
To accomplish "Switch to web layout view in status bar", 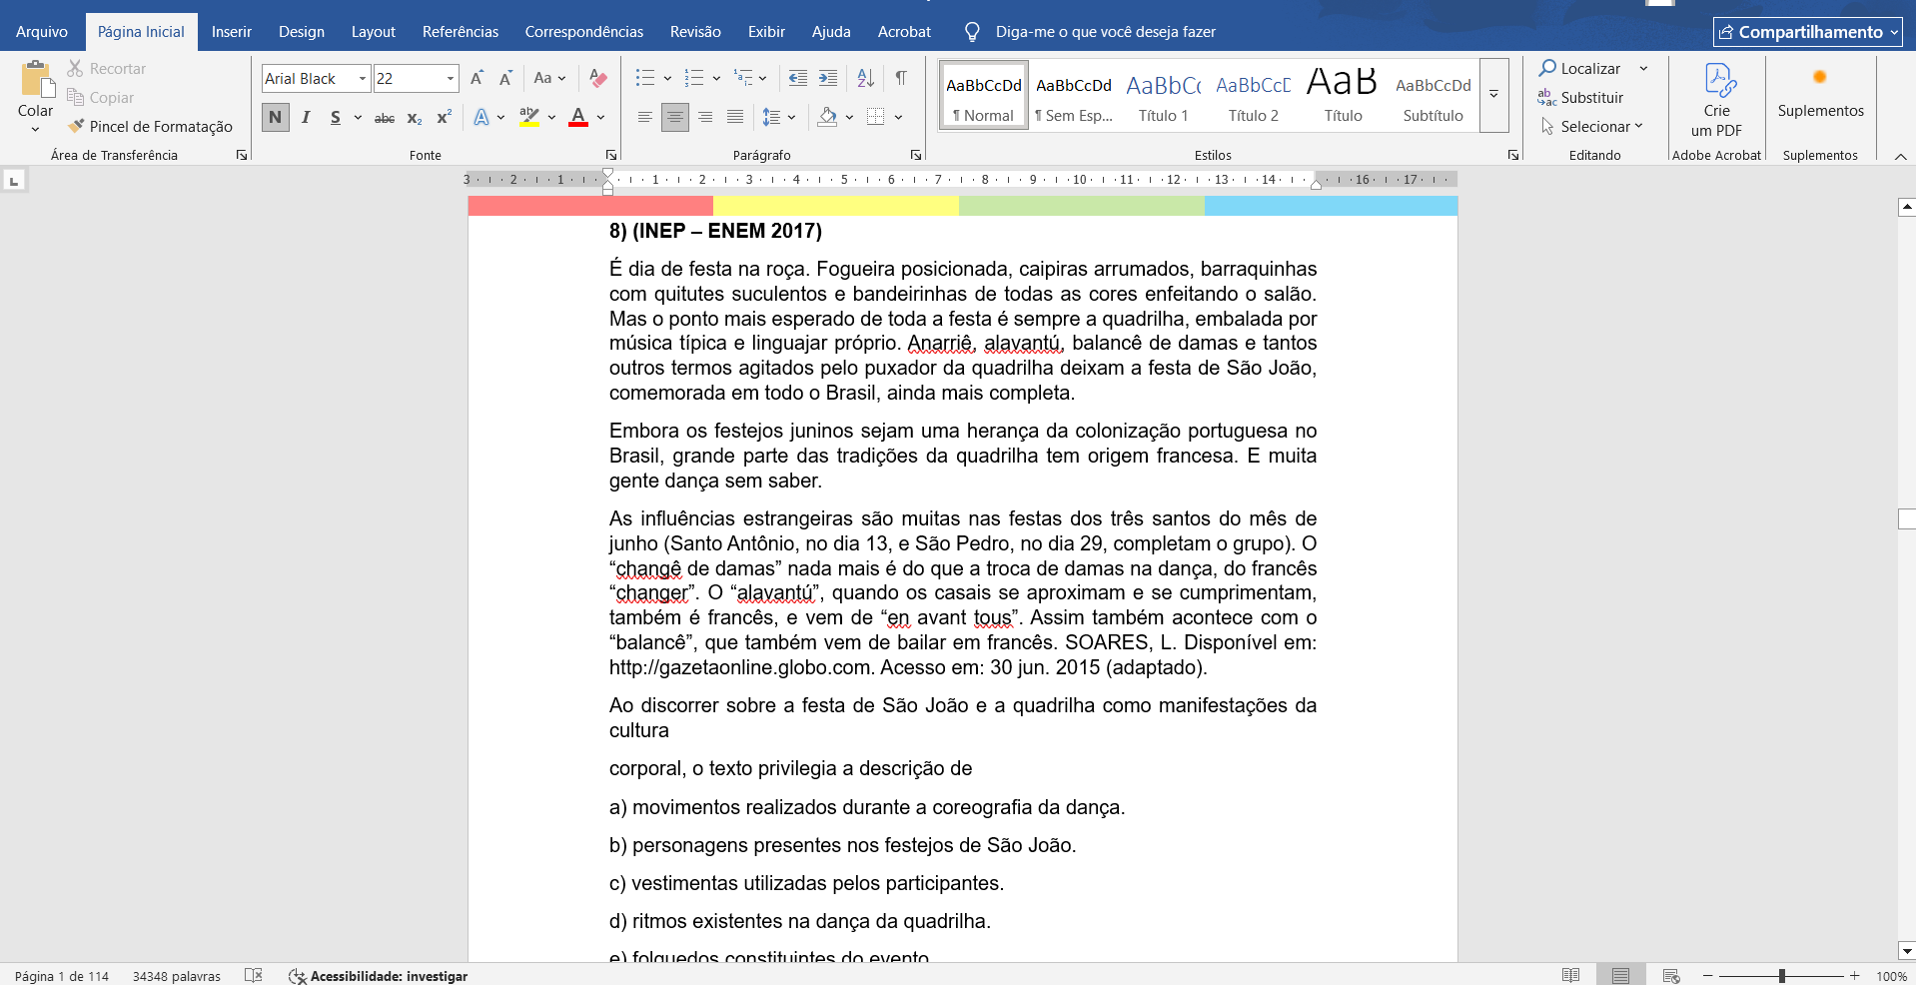I will coord(1671,976).
